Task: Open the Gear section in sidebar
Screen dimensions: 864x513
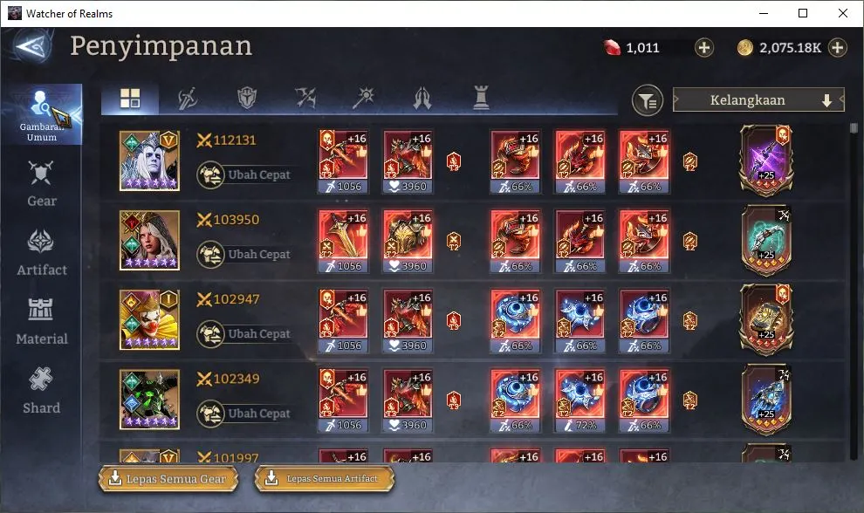Action: tap(41, 183)
